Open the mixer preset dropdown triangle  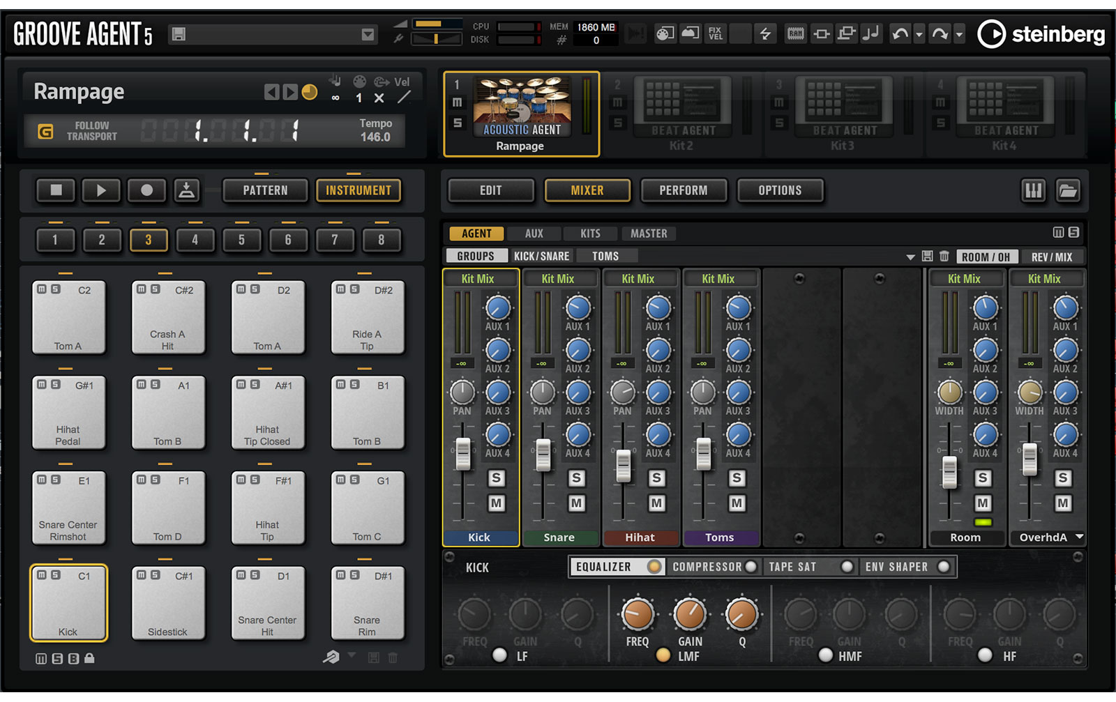[x=910, y=257]
